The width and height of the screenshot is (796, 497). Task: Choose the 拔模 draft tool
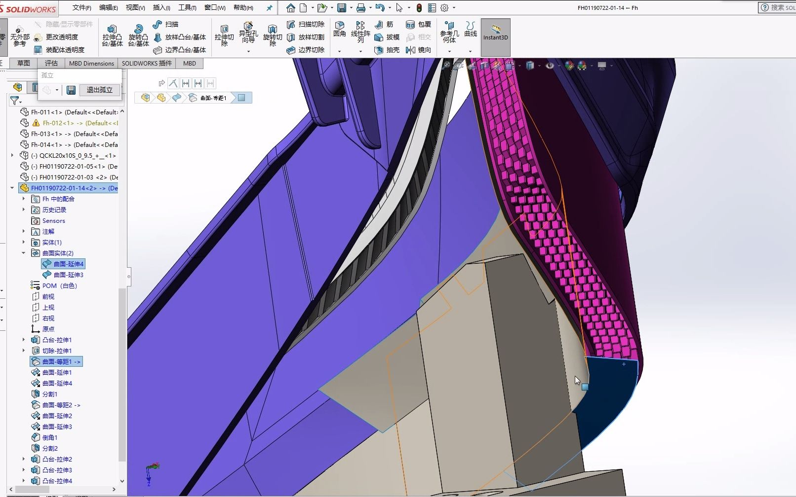[x=387, y=37]
